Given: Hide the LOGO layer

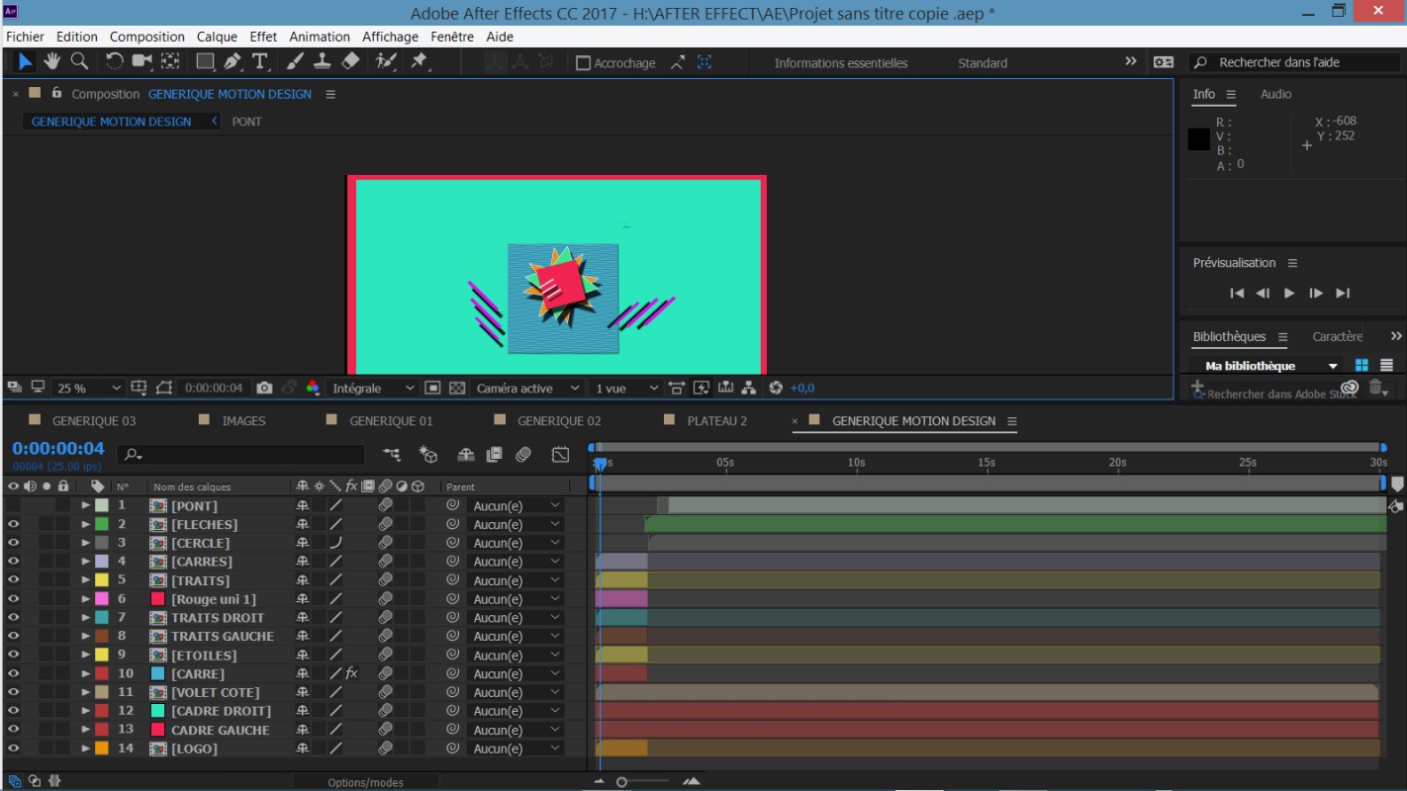Looking at the screenshot, I should click(13, 748).
